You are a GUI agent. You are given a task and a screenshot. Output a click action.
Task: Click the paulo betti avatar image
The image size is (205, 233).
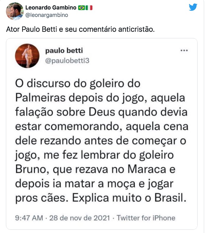(26, 56)
